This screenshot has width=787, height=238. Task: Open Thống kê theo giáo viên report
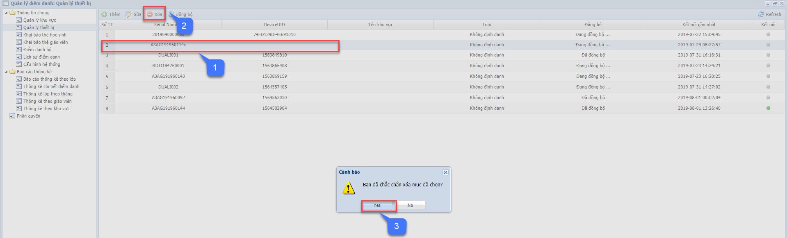pyautogui.click(x=47, y=101)
